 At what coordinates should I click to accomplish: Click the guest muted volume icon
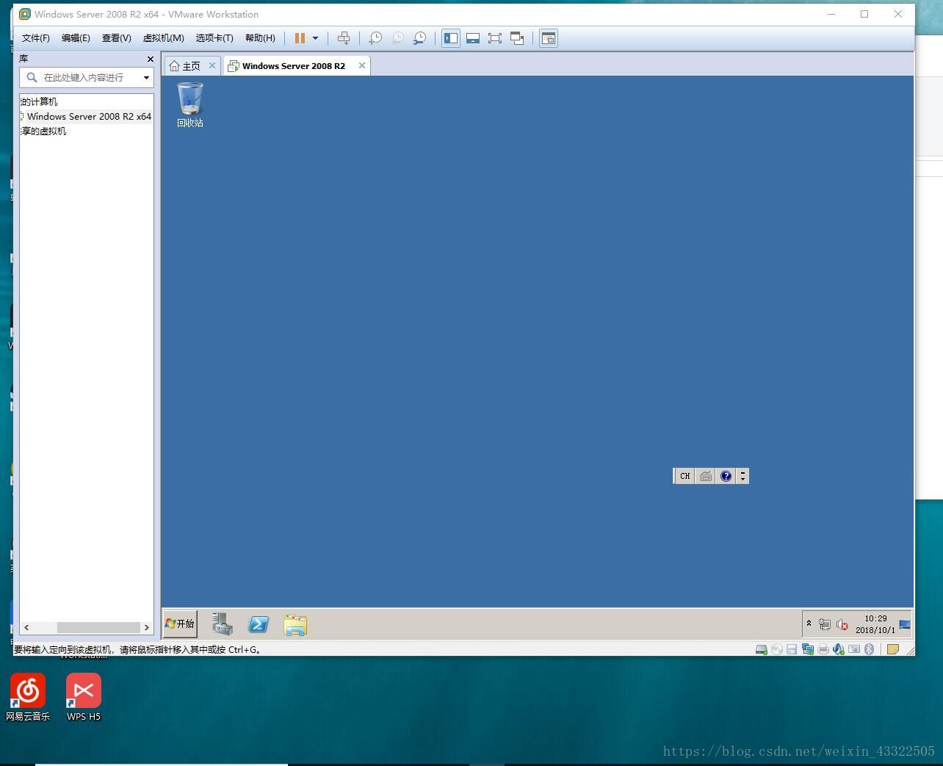(x=842, y=625)
